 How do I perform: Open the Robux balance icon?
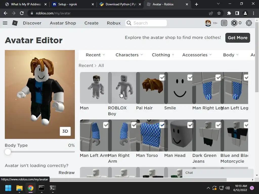(234, 23)
